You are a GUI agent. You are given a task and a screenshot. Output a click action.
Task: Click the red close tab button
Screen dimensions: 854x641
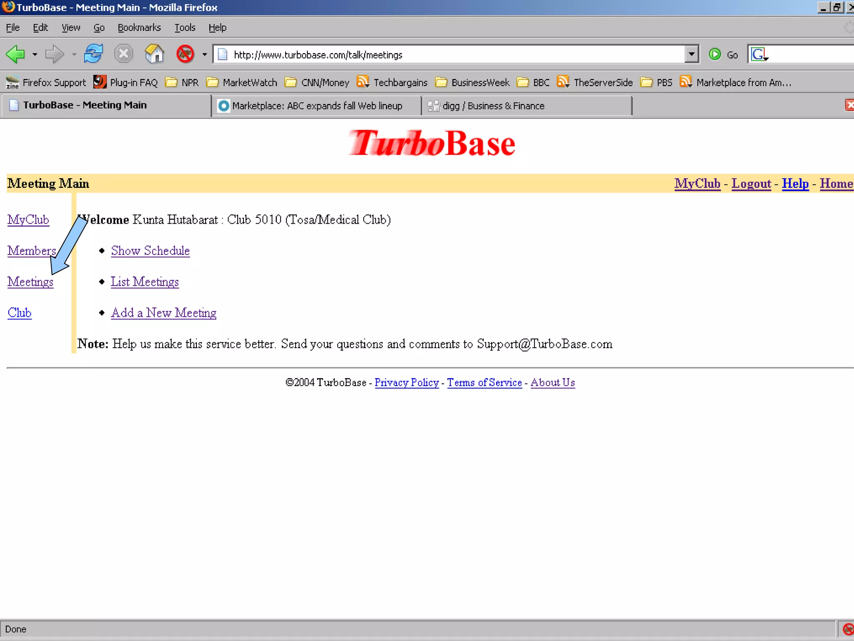pyautogui.click(x=849, y=105)
